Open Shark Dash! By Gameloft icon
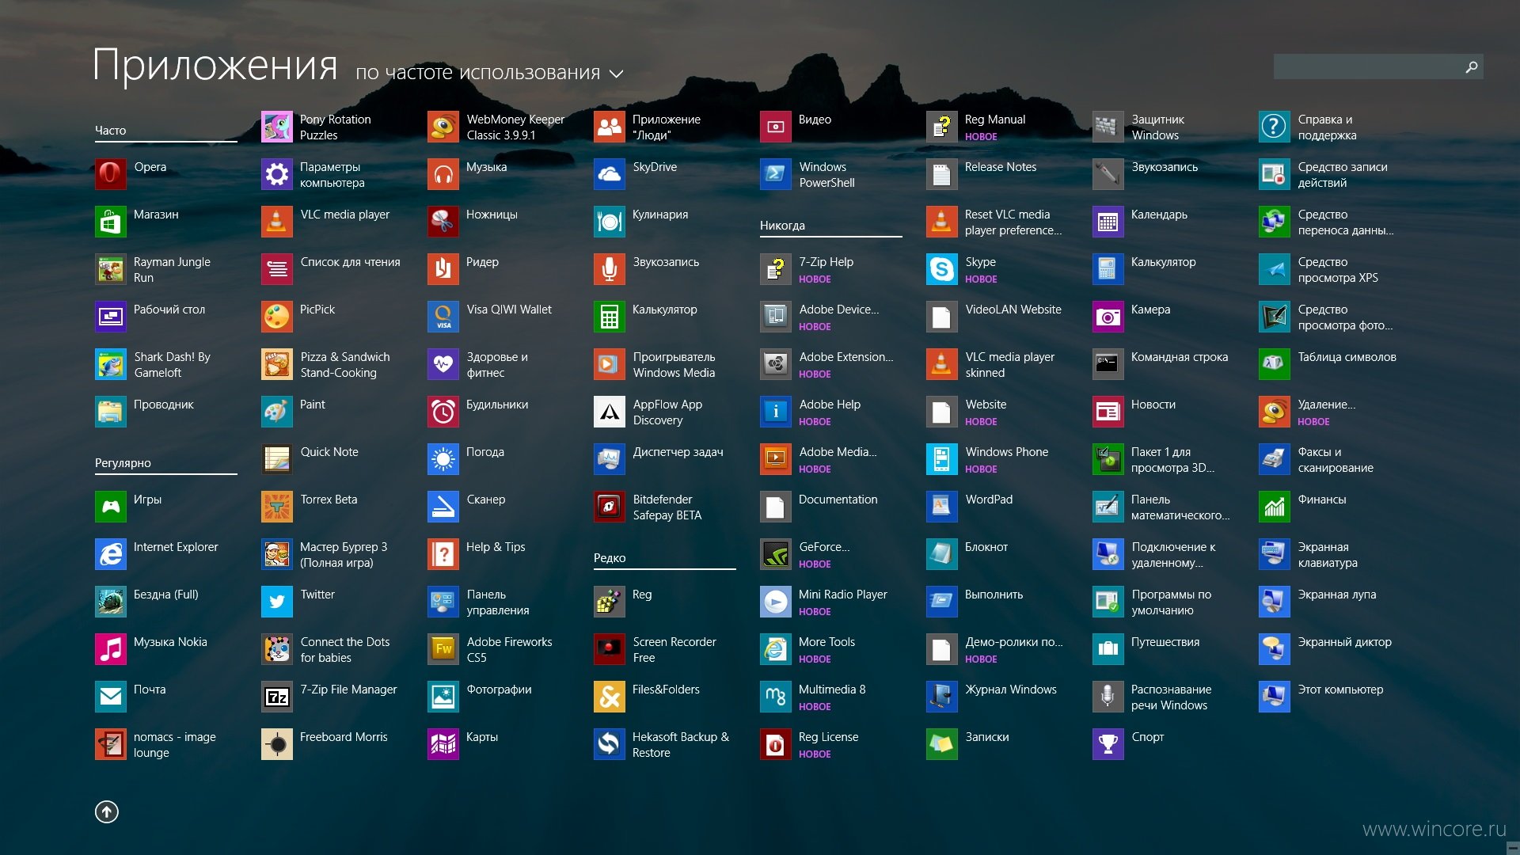The image size is (1520, 855). point(111,364)
